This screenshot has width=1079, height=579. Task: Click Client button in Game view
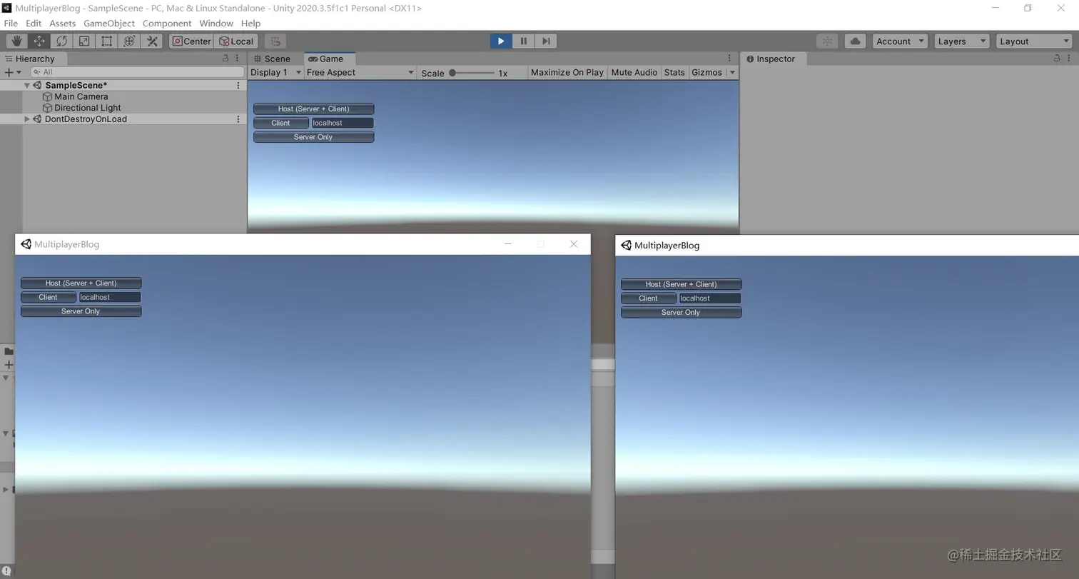click(280, 123)
